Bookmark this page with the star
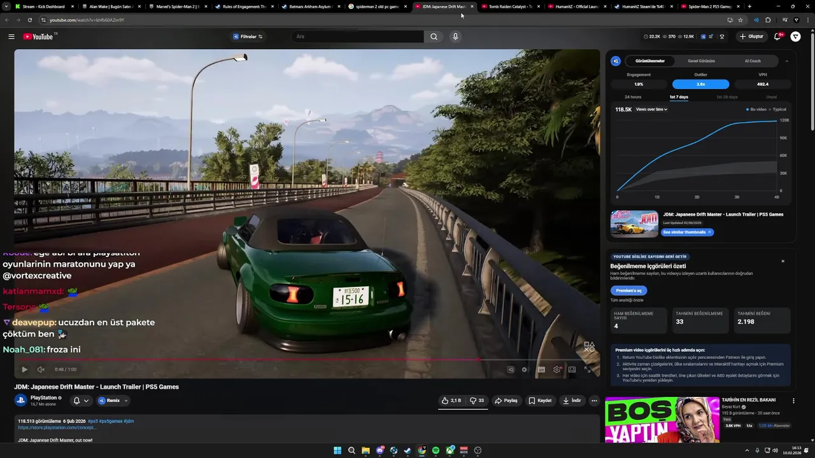 point(741,20)
